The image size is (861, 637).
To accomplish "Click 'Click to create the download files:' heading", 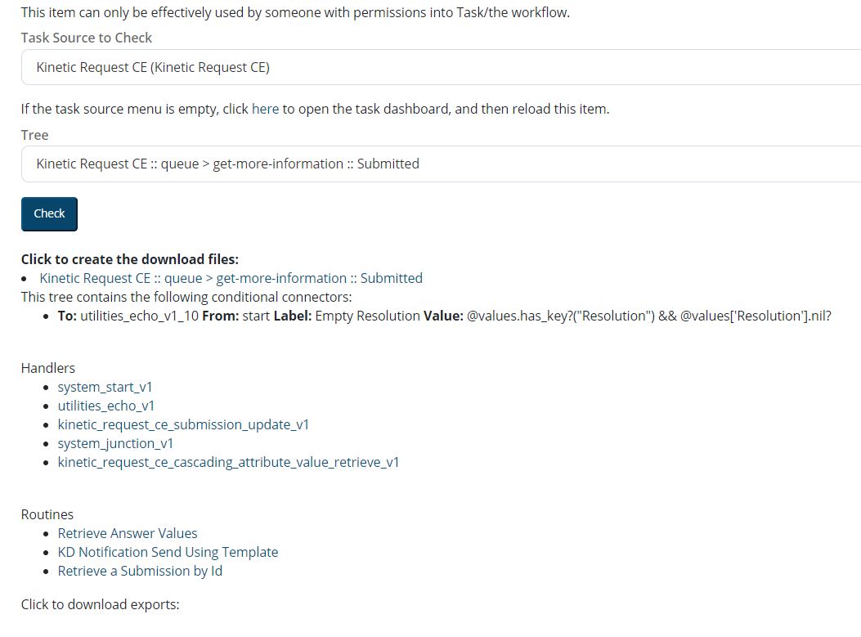I will point(129,259).
